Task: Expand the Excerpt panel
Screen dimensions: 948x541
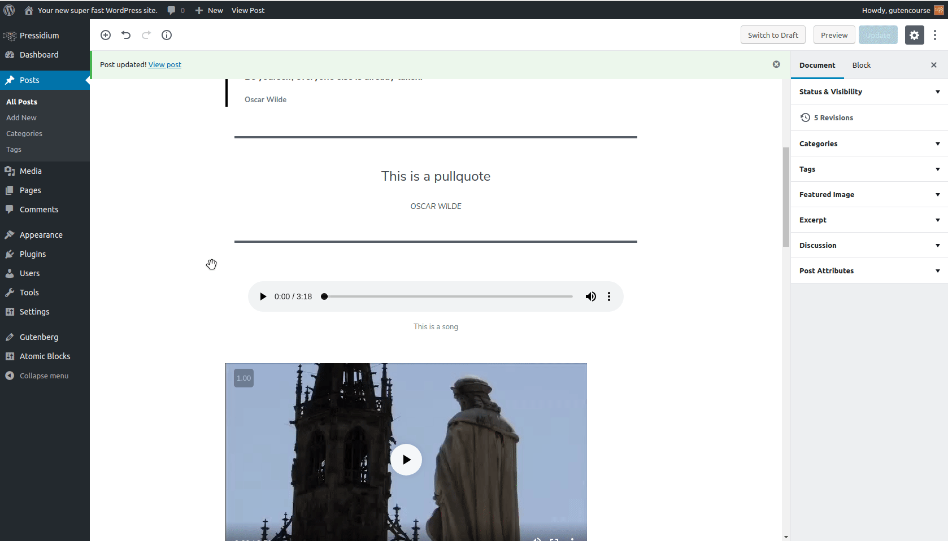Action: pyautogui.click(x=869, y=220)
